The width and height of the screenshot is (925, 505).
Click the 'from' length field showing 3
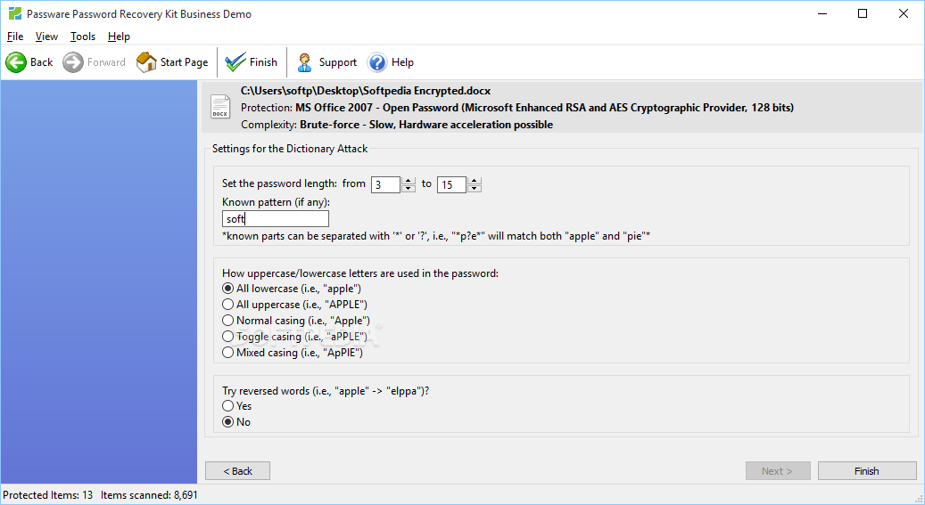pyautogui.click(x=386, y=184)
